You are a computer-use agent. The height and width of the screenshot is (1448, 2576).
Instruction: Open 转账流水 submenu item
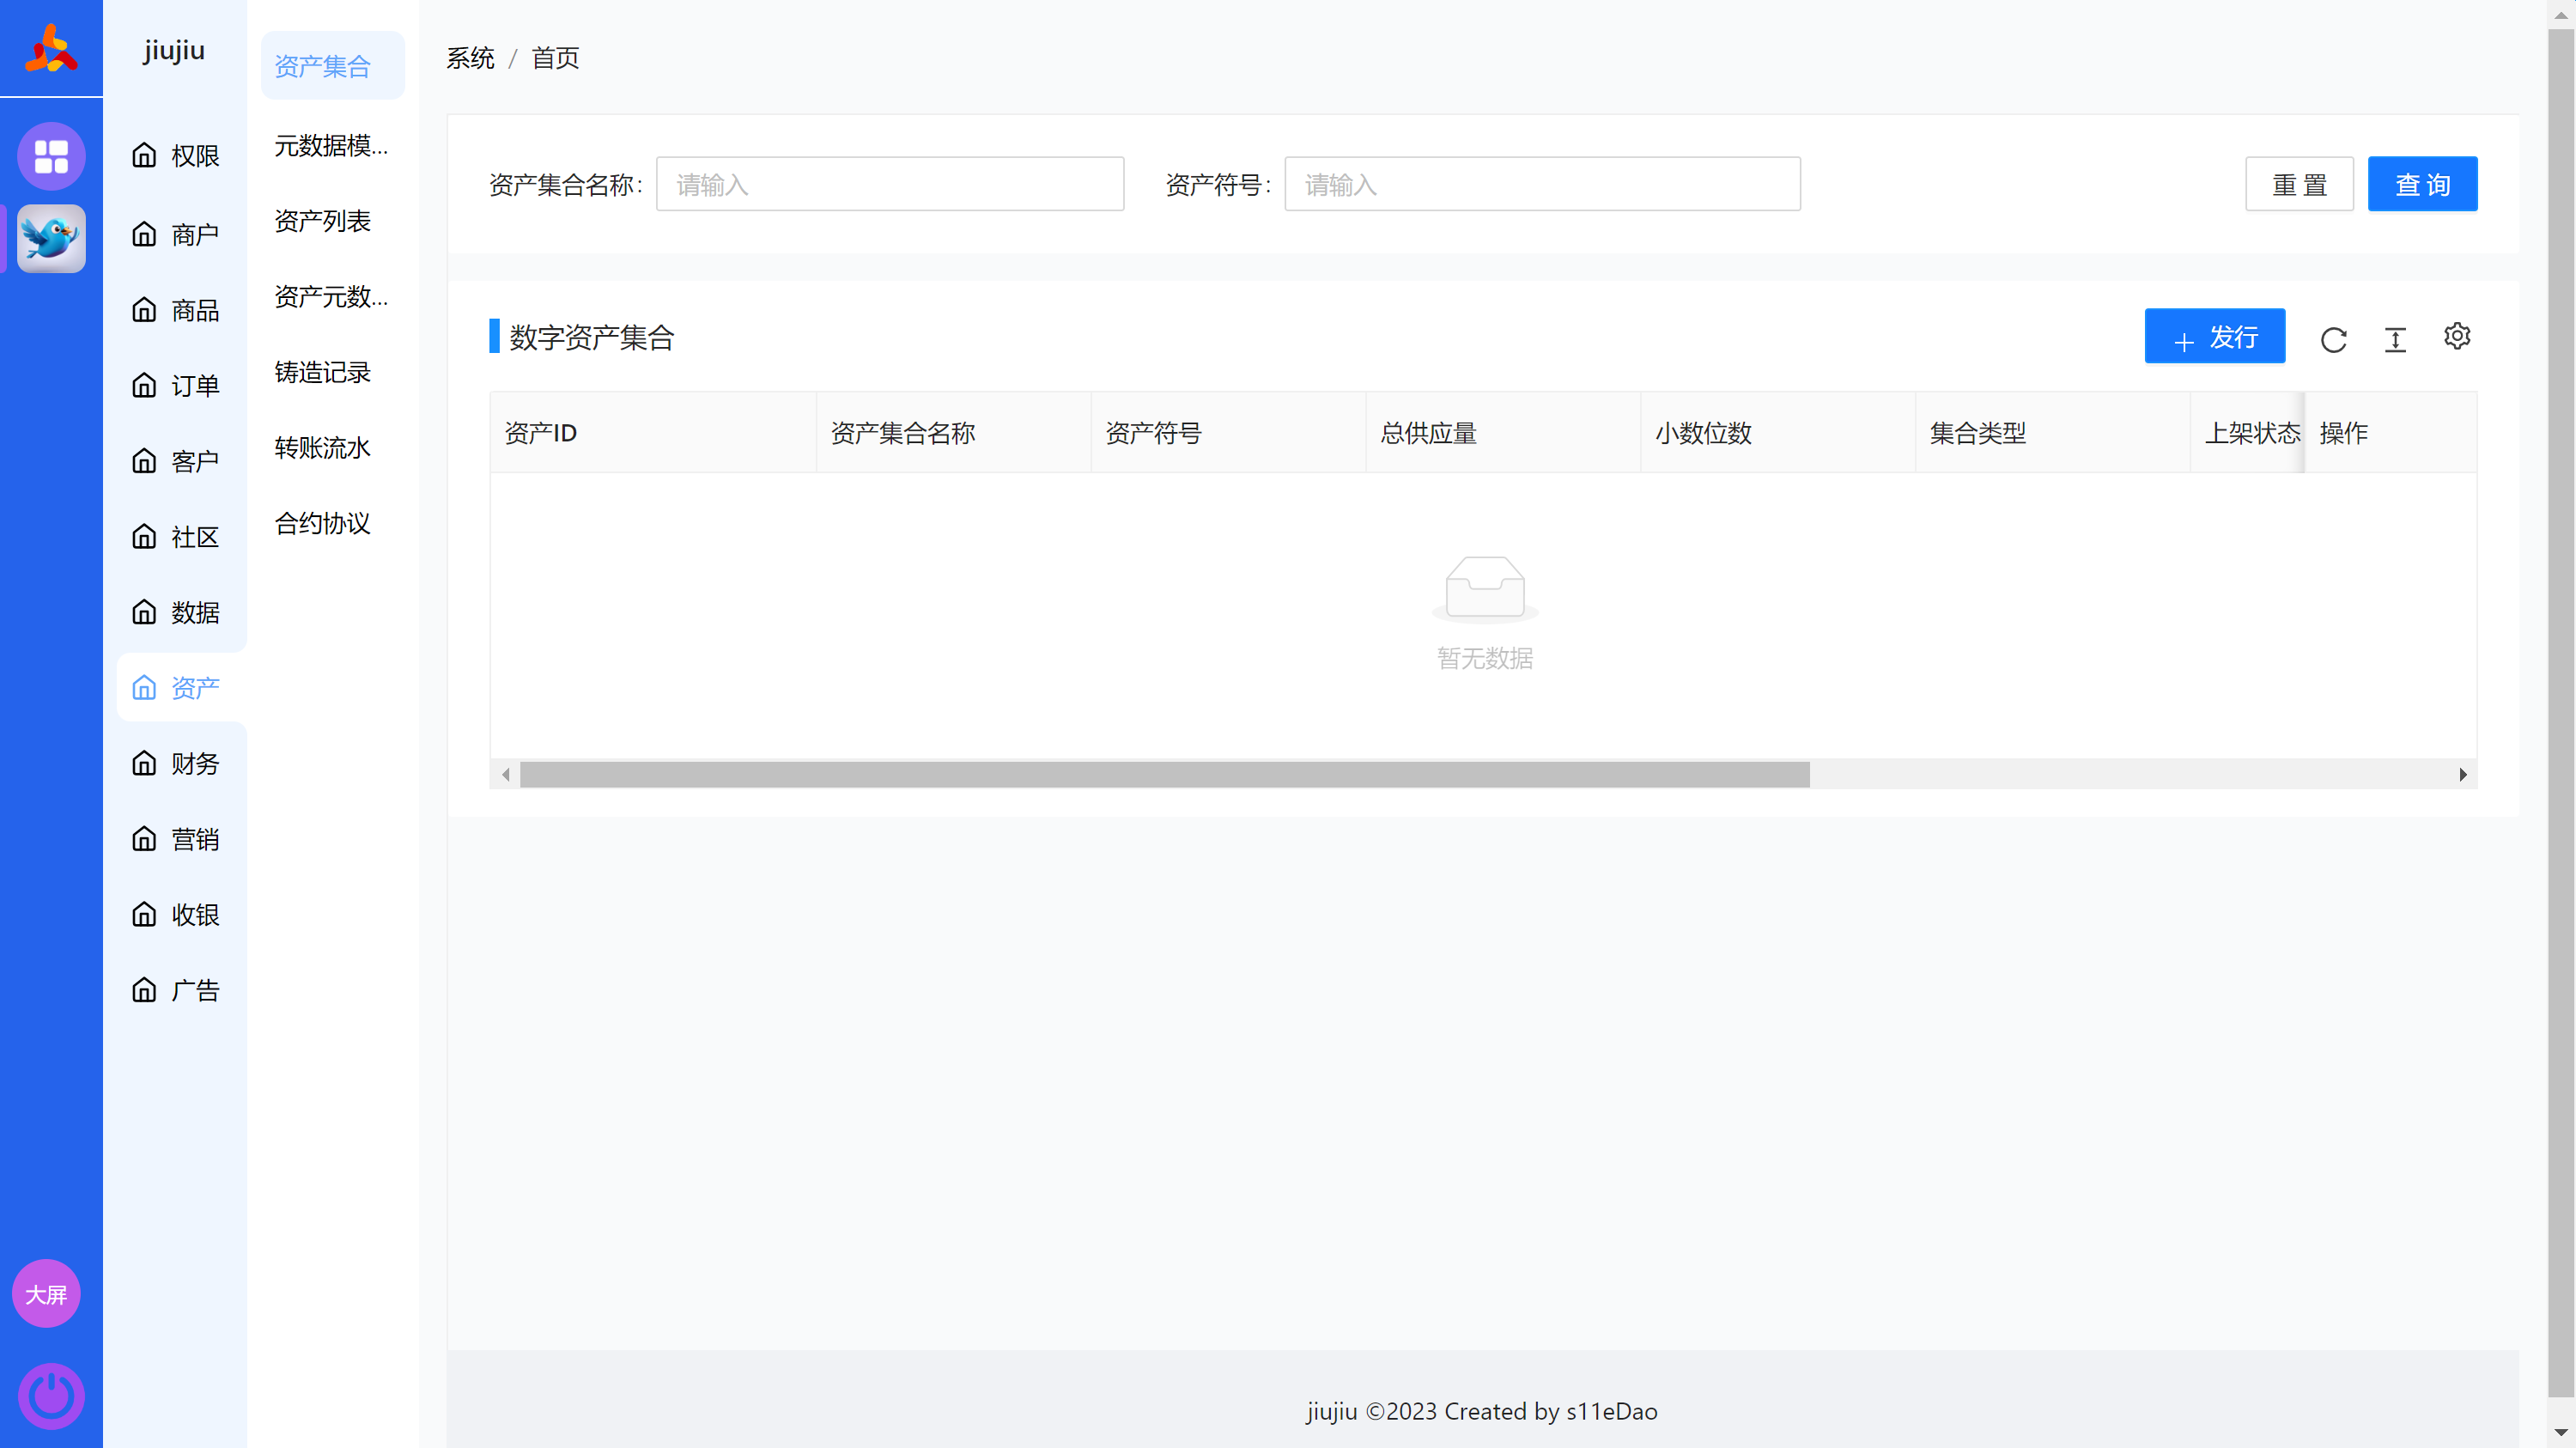point(322,448)
